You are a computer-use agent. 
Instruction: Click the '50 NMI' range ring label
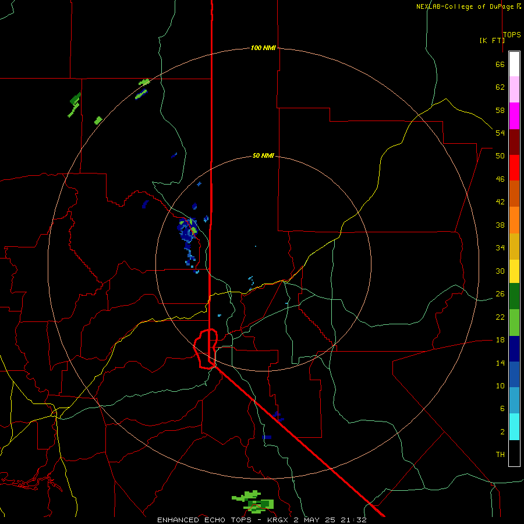[263, 155]
